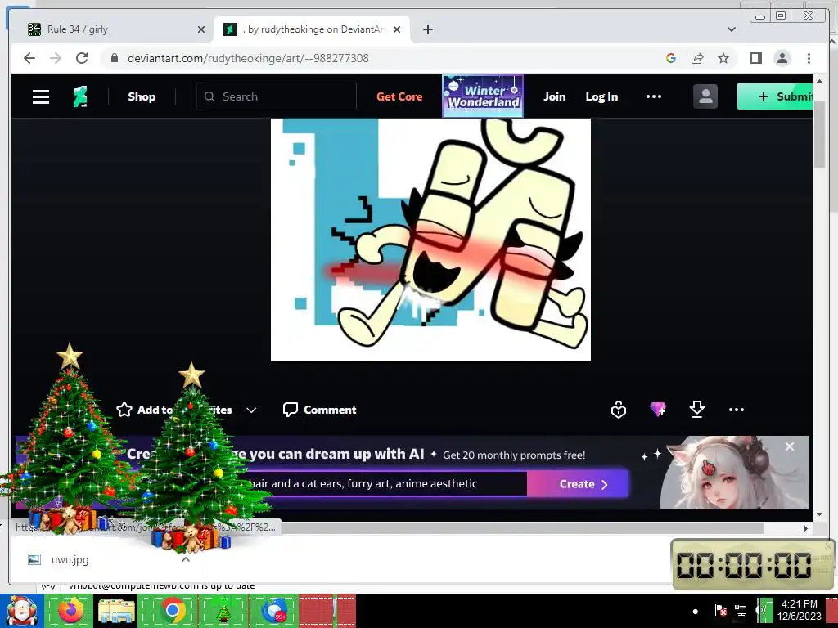Click the green DeviantArt logo
Image resolution: width=838 pixels, height=628 pixels.
[80, 96]
